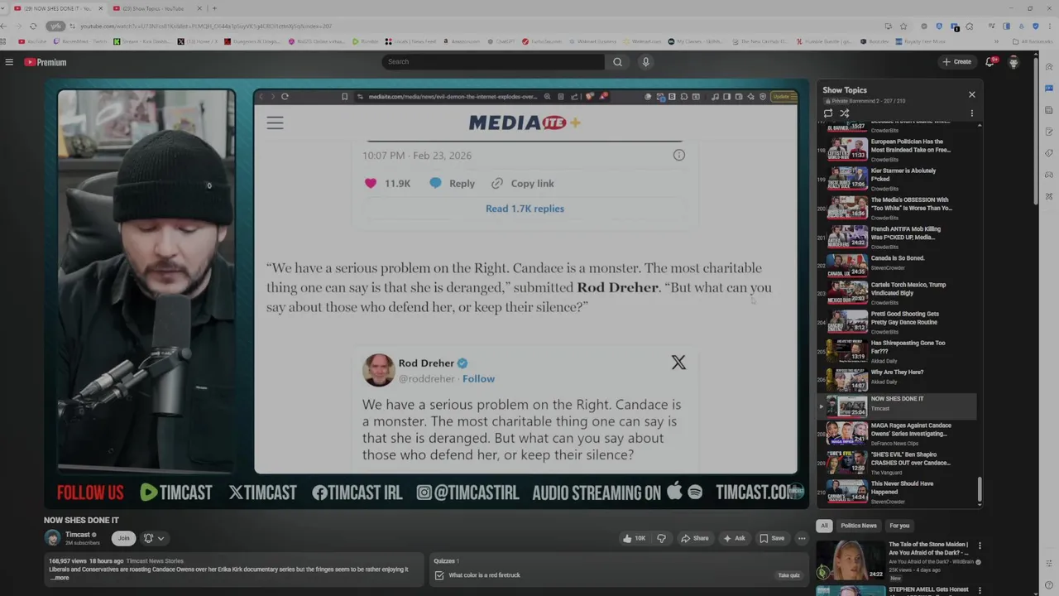Click the Take quiz button
Viewport: 1059px width, 596px height.
788,575
